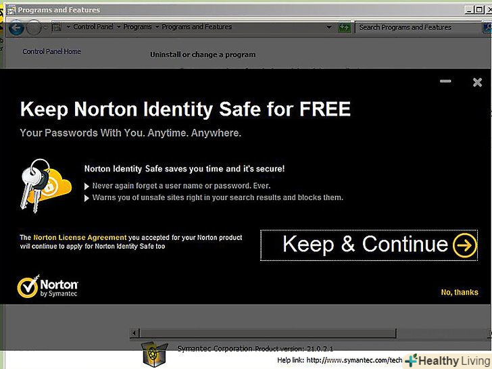Click forward arrow in Programs and Features
The width and height of the screenshot is (492, 369).
pos(34,28)
